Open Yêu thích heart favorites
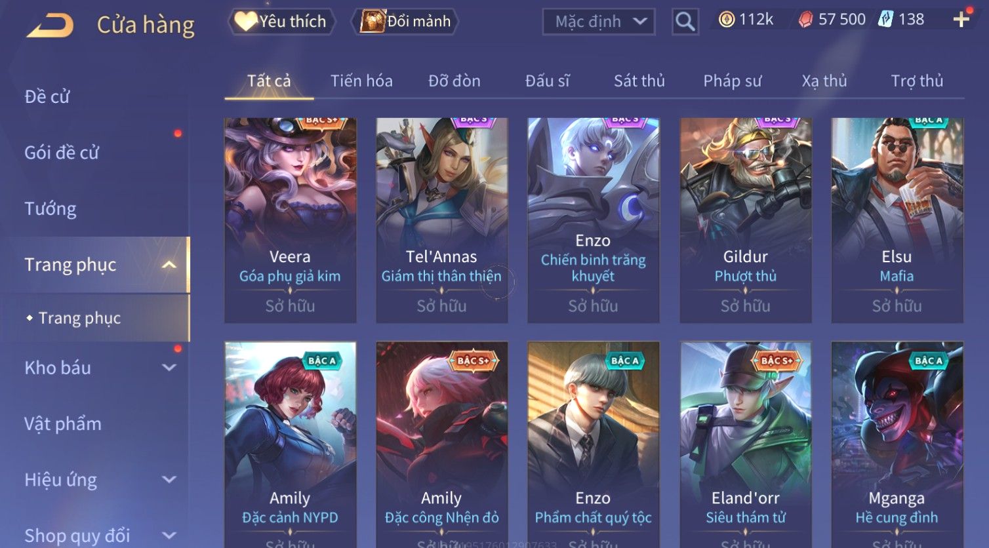The height and width of the screenshot is (548, 989). coord(281,22)
